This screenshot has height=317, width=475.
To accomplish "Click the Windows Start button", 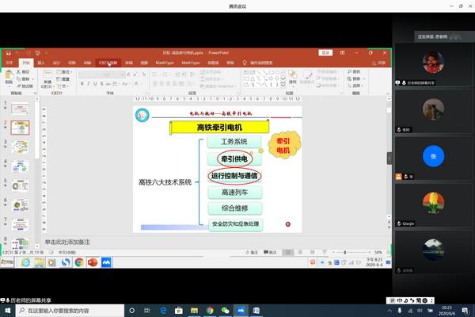I will [x=7, y=311].
